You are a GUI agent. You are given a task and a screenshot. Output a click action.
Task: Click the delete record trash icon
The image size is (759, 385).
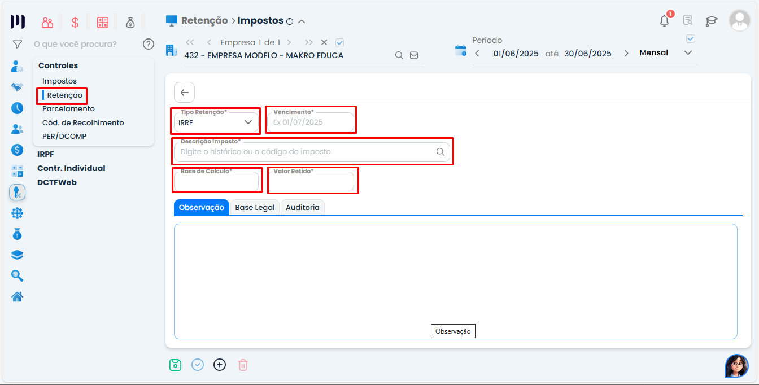click(243, 365)
